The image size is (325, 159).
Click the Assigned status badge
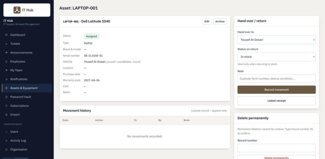pos(91,36)
